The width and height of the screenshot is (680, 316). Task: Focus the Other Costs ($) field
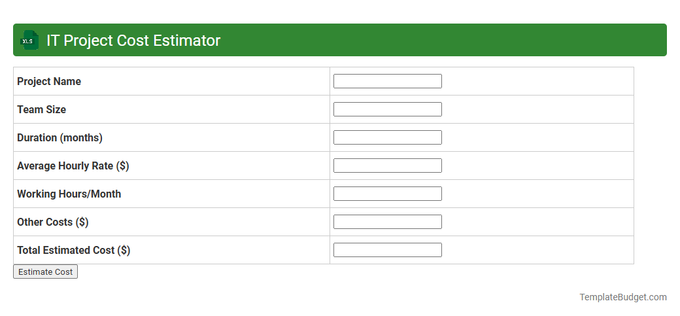click(x=387, y=222)
